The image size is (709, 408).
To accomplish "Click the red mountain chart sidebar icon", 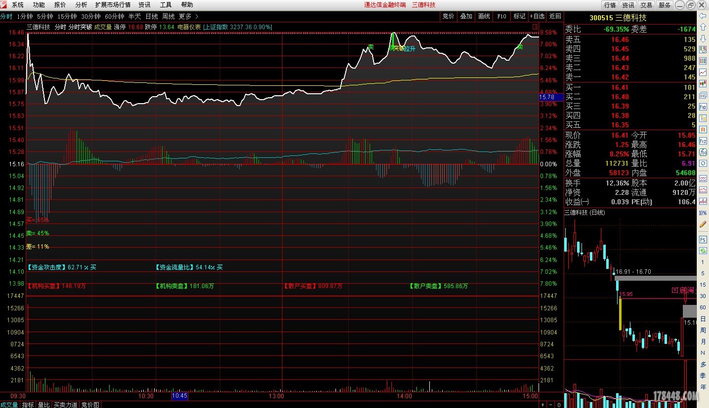I will tap(703, 189).
